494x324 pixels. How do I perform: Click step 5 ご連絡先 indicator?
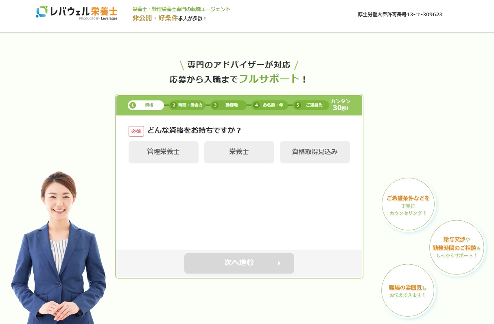coord(310,105)
